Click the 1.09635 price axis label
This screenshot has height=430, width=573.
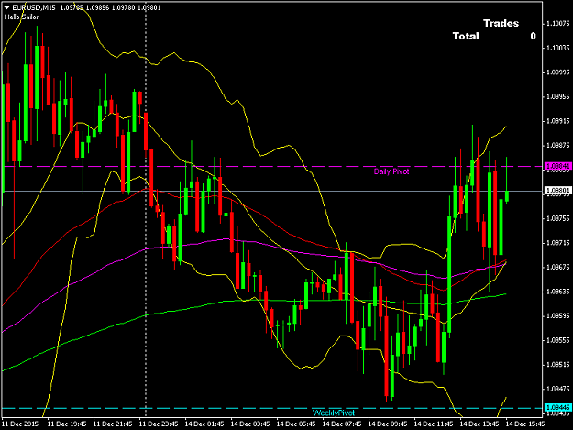558,292
